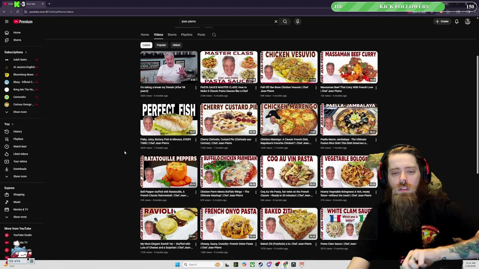Open the Fall-Off-the-Bone Chicken Vesuvio title link
Screen dimensions: 479x269
284,89
